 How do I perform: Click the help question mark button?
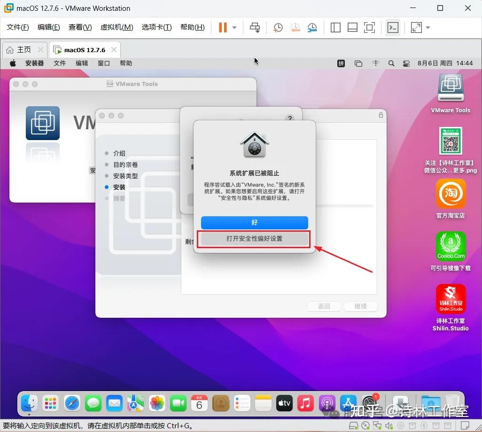(289, 118)
